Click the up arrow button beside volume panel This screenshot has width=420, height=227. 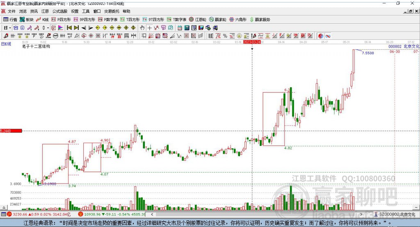point(4,207)
